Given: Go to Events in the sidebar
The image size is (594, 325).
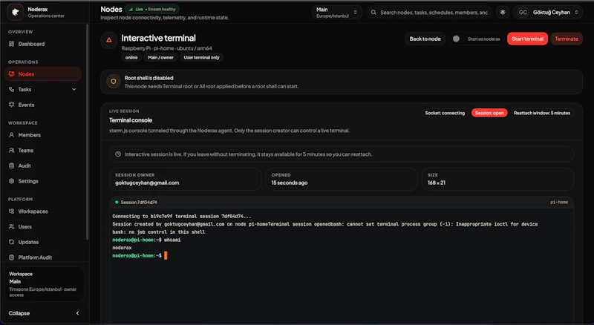Looking at the screenshot, I should coord(43,105).
